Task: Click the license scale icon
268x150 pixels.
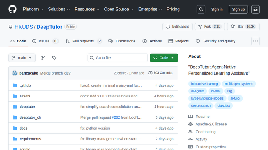Action: [191, 124]
